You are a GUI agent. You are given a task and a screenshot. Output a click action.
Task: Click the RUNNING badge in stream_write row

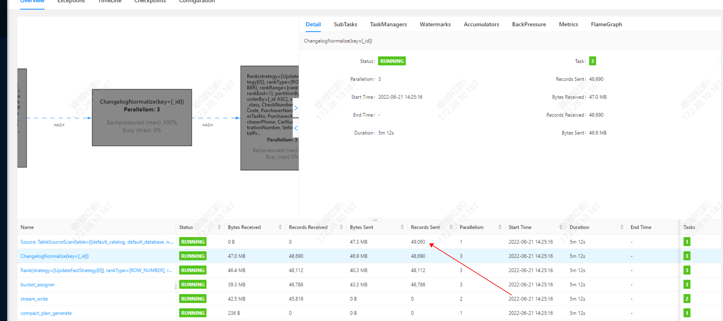point(193,299)
